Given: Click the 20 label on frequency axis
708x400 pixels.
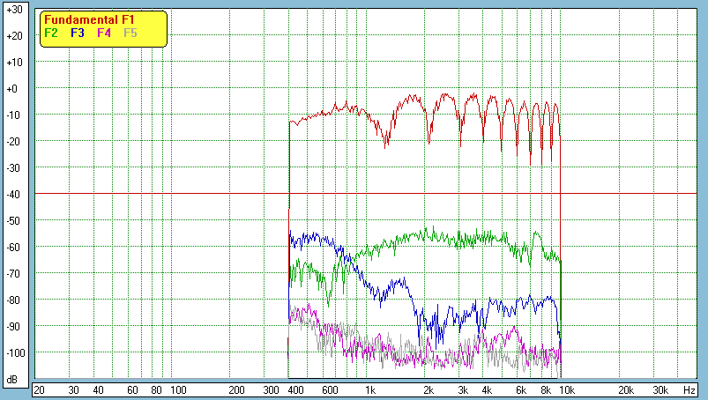Looking at the screenshot, I should pos(39,389).
